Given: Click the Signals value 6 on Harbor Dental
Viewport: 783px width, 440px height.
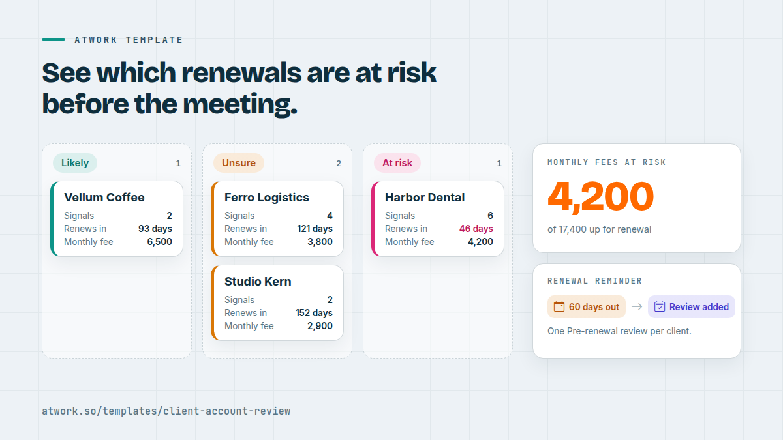Looking at the screenshot, I should click(491, 216).
